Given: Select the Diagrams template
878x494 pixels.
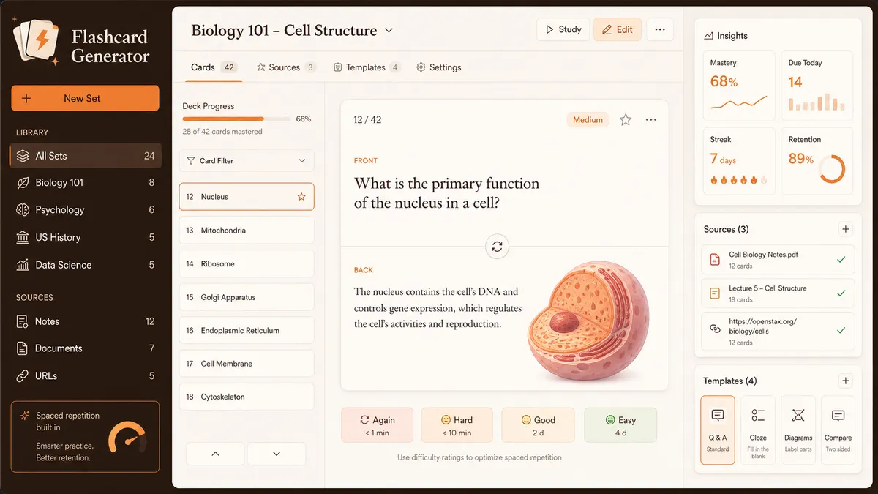Looking at the screenshot, I should coord(798,430).
